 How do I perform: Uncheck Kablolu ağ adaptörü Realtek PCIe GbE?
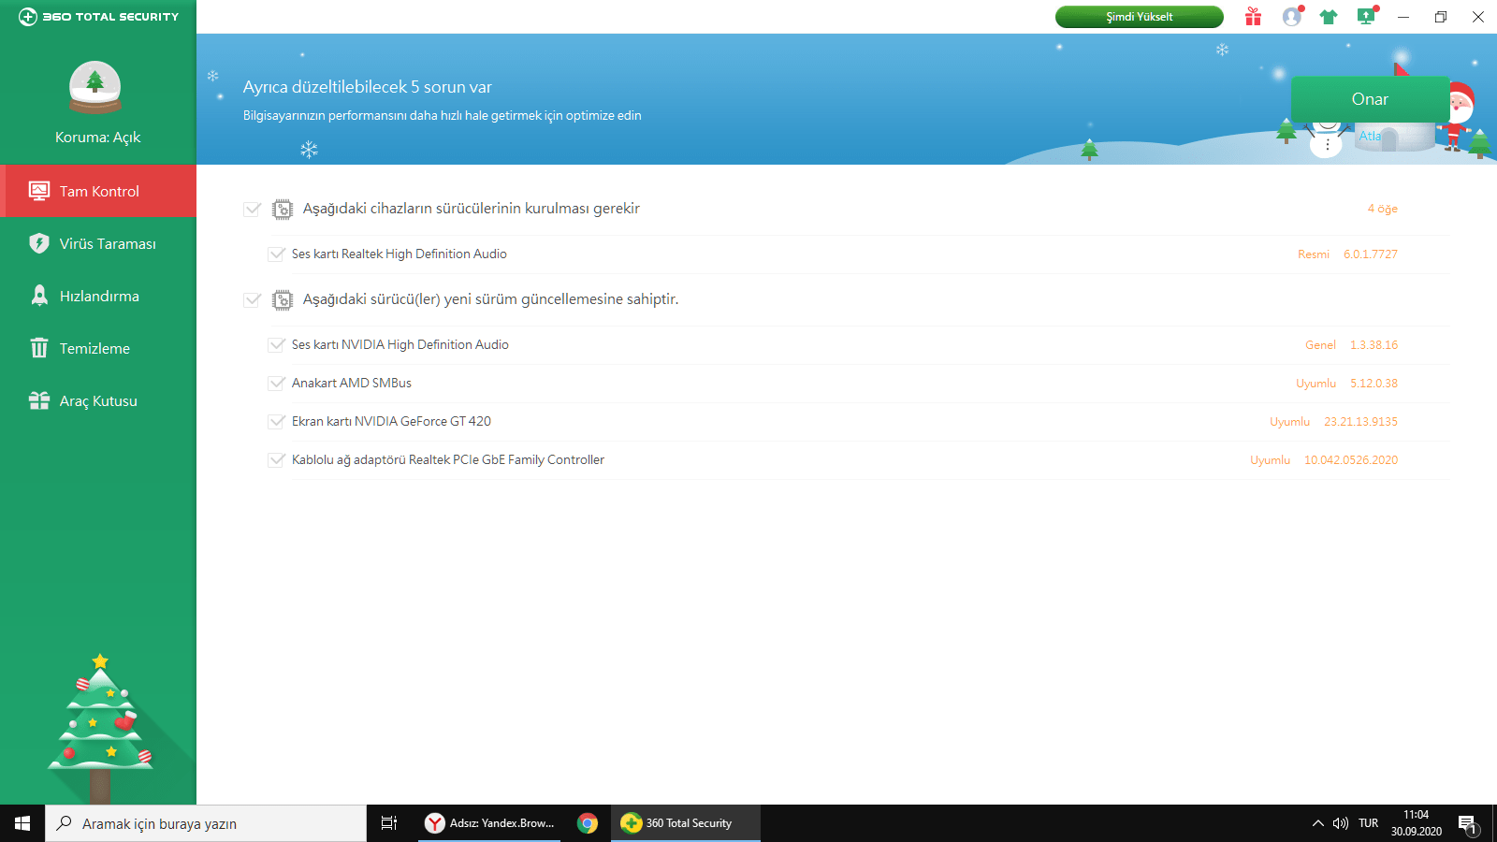coord(276,459)
